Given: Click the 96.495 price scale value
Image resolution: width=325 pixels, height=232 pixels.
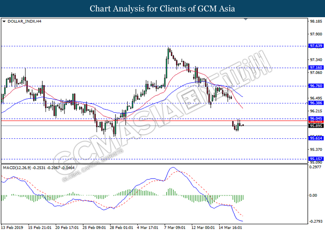Looking at the screenshot, I should (x=316, y=98).
